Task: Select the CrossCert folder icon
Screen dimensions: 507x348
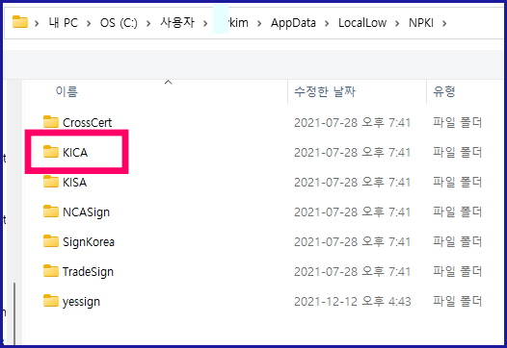Action: pyautogui.click(x=51, y=122)
